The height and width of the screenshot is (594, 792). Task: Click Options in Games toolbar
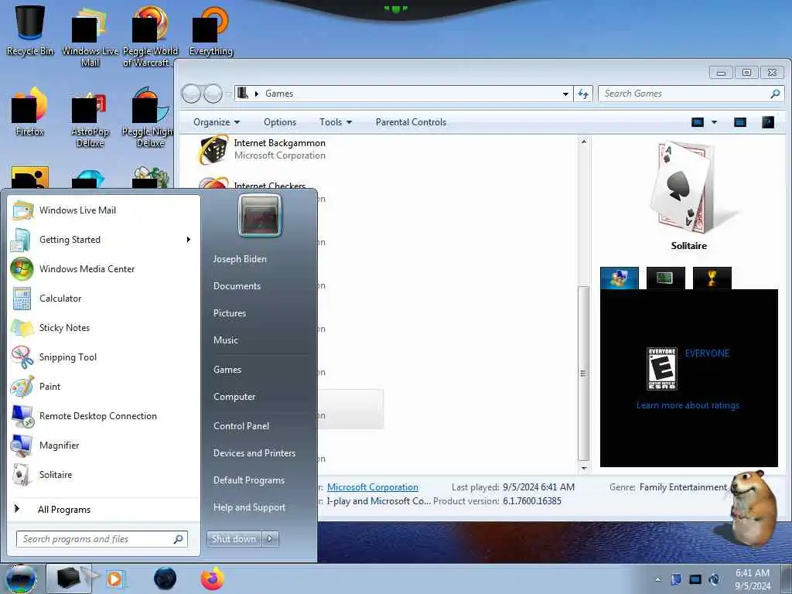coord(280,122)
